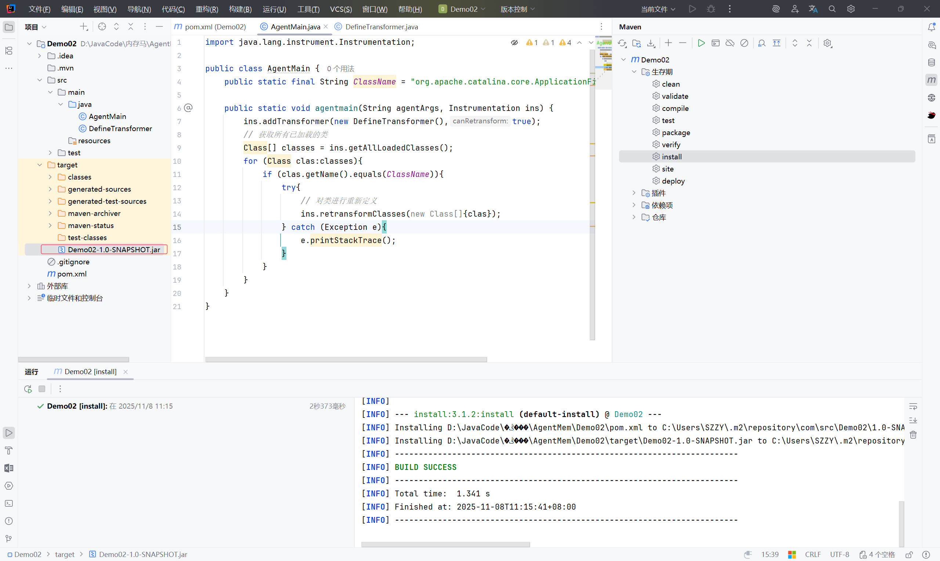Click the UTF-8 encoding in status bar
Image resolution: width=940 pixels, height=561 pixels.
click(839, 554)
